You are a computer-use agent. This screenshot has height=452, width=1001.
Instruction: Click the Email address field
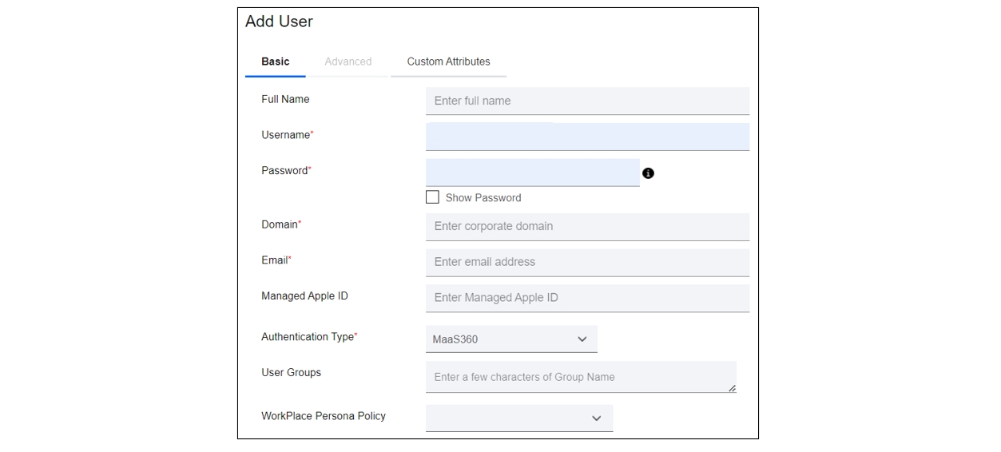point(587,262)
